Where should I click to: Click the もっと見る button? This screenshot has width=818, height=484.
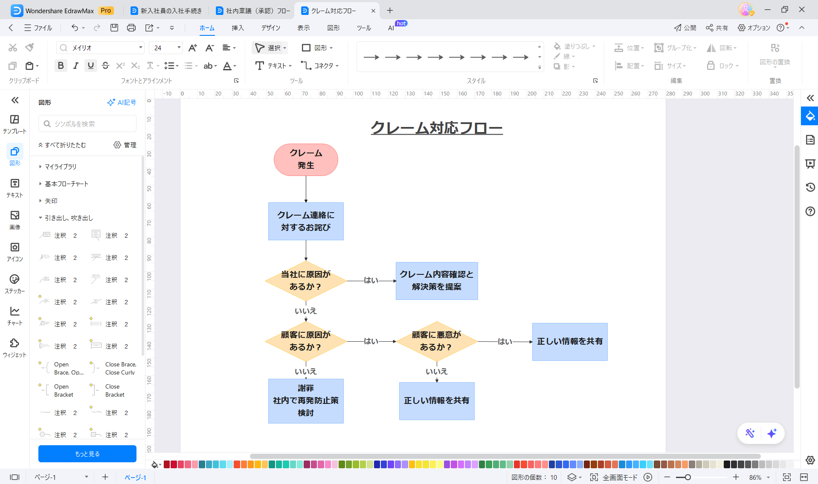(87, 454)
